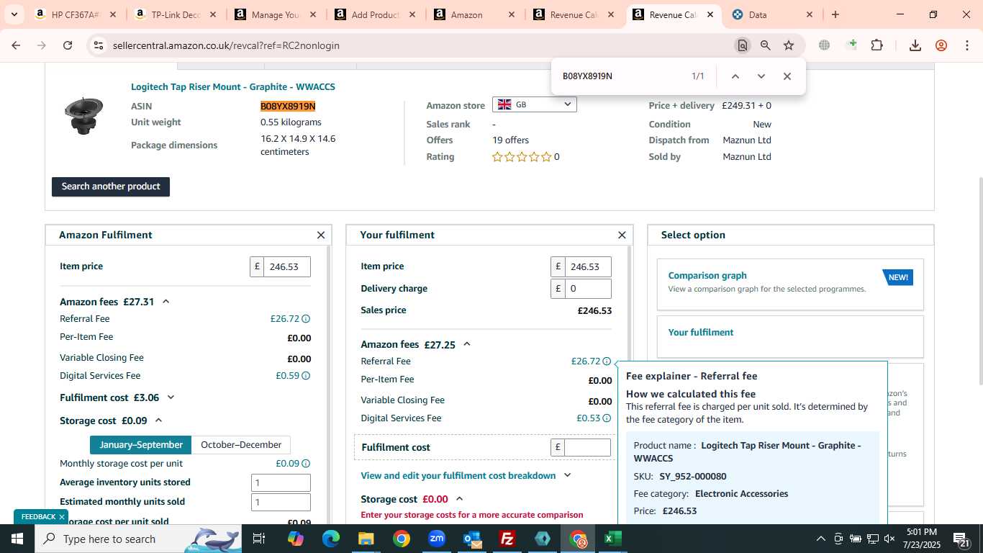Collapse Amazon fees £27.31 section
983x553 pixels.
166,302
